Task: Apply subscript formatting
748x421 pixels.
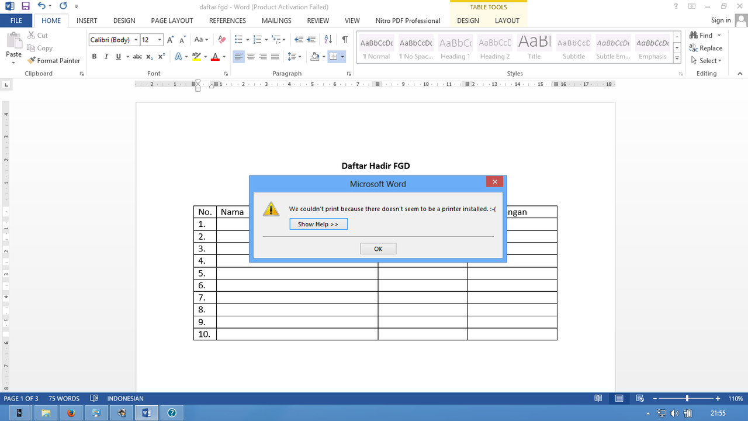Action: click(x=150, y=57)
